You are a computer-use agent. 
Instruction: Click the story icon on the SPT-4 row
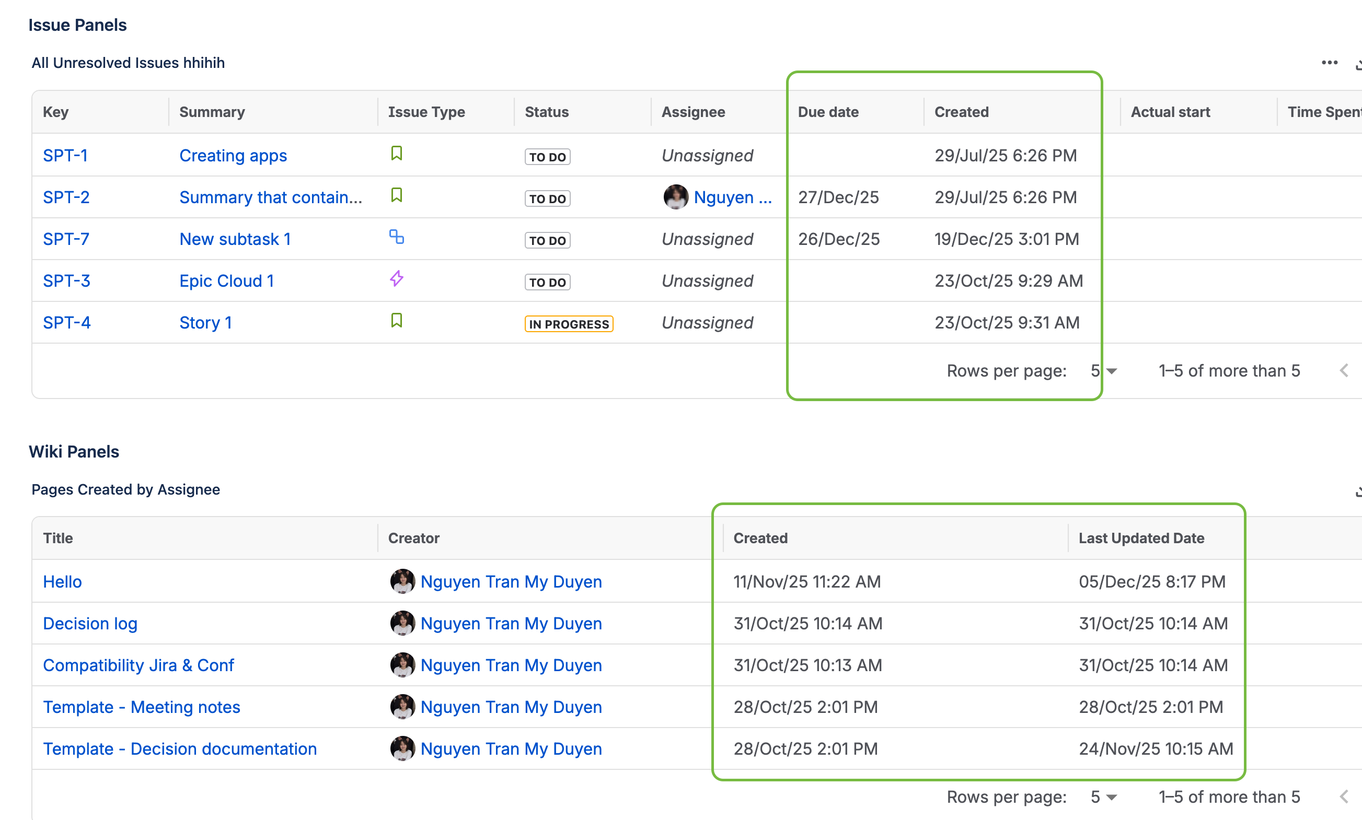click(x=396, y=321)
